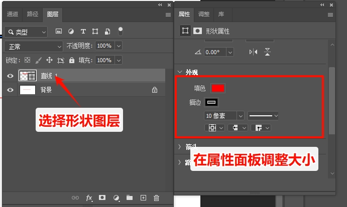Switch to the 通道 tab

click(x=13, y=15)
